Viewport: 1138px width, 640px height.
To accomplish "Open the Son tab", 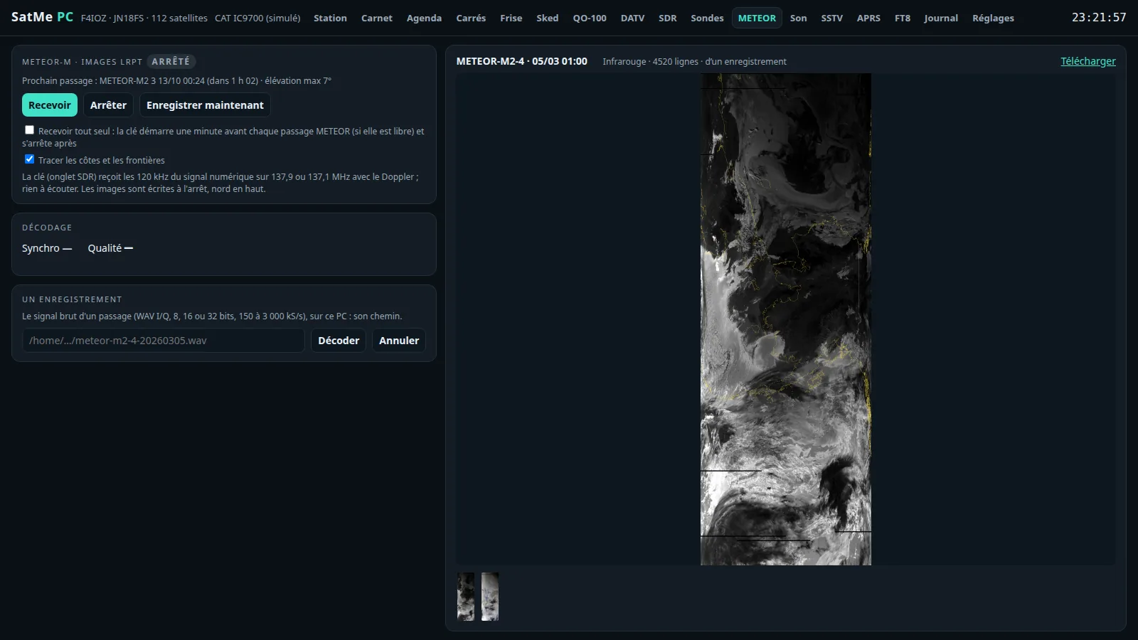I will 798,18.
